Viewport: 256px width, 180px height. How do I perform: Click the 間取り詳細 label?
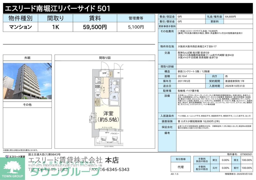click(167, 66)
